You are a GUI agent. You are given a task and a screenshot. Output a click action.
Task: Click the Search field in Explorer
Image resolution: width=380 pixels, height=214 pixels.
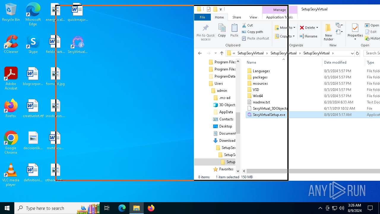click(372, 53)
